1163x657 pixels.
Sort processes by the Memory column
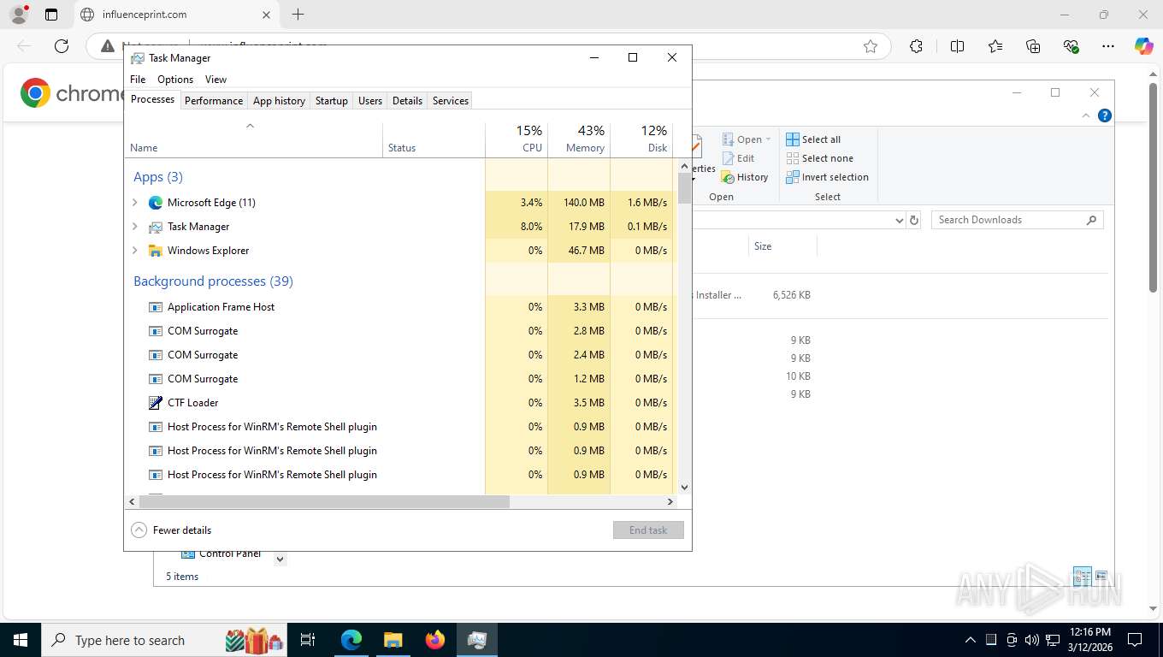click(579, 139)
